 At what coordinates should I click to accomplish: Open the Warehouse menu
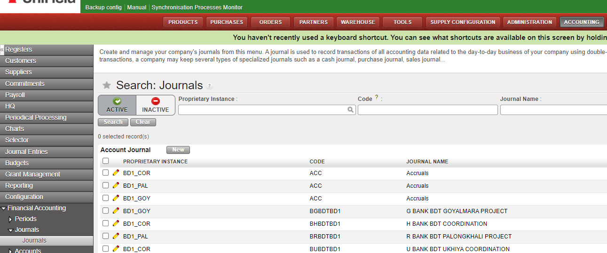coord(358,22)
